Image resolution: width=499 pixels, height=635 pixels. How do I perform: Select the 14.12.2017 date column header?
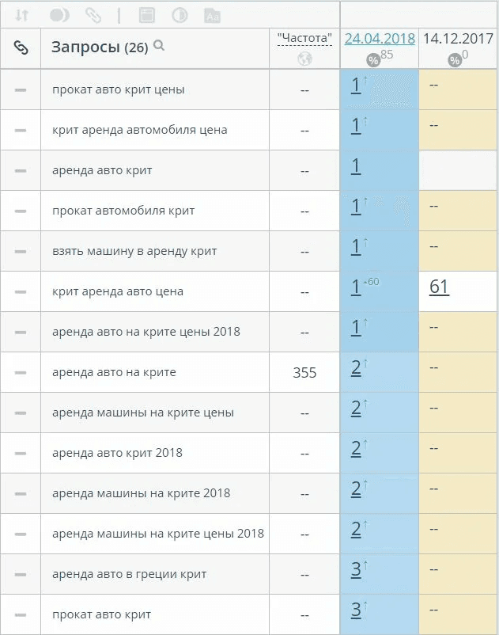click(x=458, y=39)
